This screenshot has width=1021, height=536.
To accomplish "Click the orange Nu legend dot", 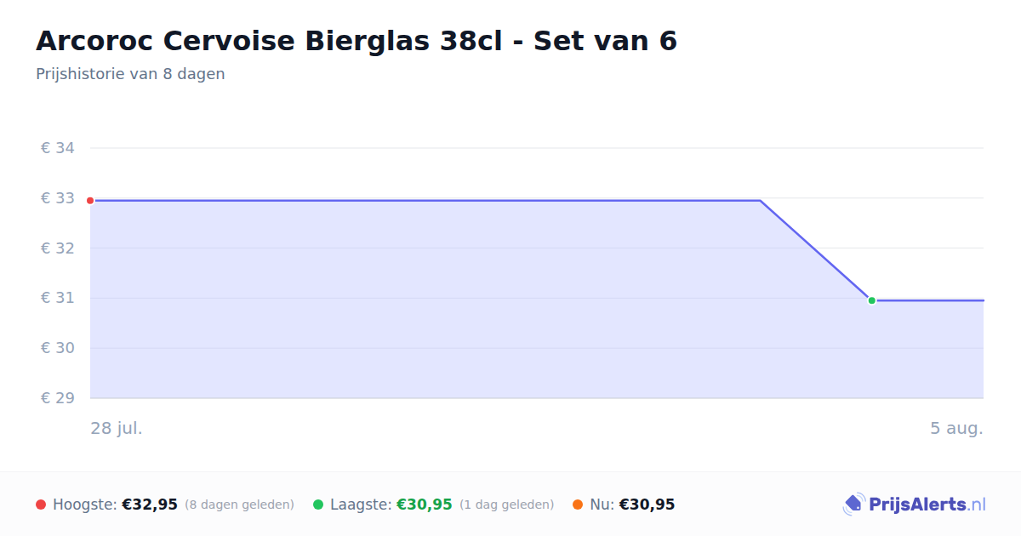I will [x=578, y=505].
